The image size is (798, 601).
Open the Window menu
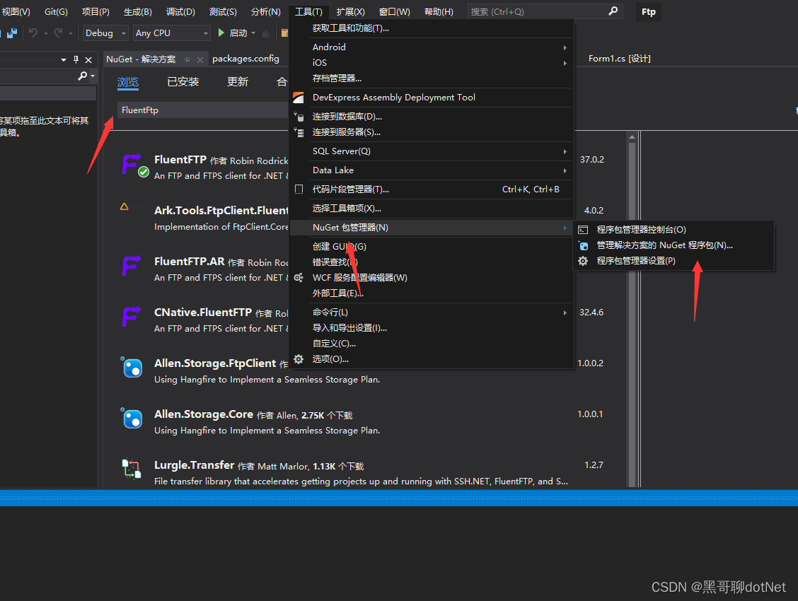coord(395,11)
